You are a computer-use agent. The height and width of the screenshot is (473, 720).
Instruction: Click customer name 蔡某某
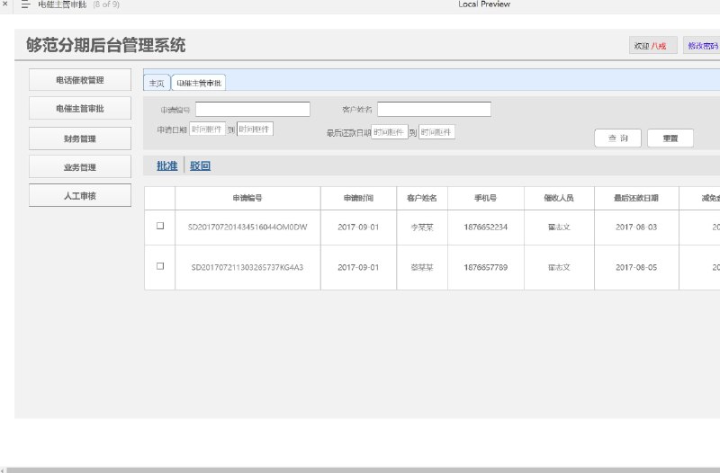(x=422, y=267)
